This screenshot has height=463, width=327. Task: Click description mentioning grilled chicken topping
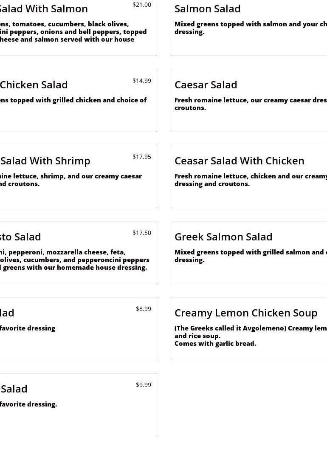[73, 100]
